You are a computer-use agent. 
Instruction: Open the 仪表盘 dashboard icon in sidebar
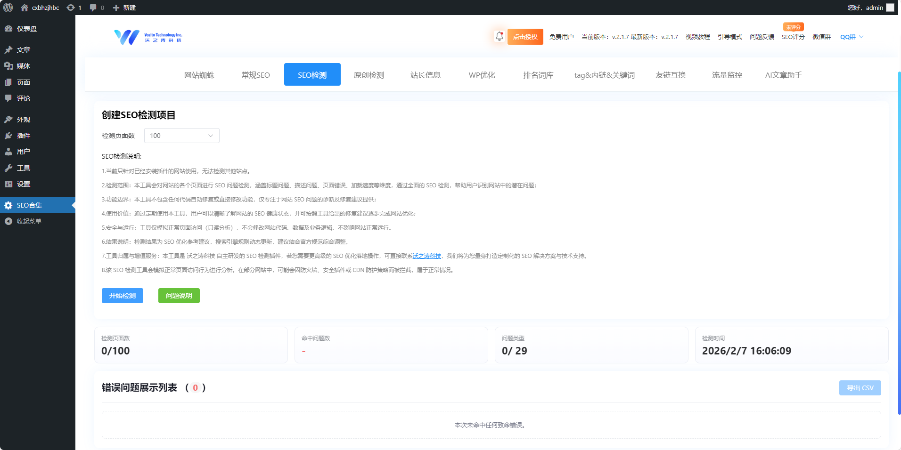[x=8, y=29]
